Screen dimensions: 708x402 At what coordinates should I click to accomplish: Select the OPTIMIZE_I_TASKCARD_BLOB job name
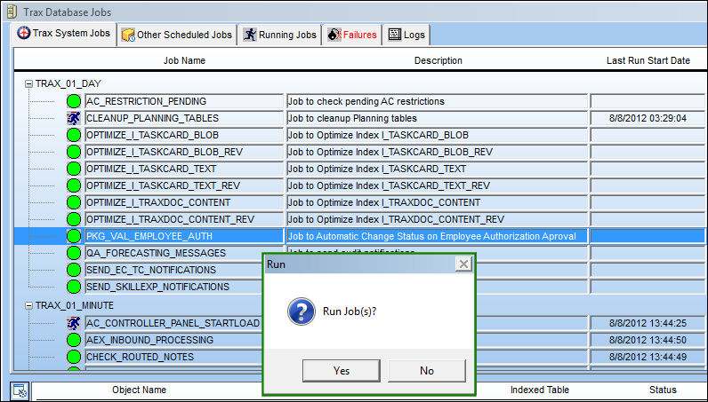point(184,135)
